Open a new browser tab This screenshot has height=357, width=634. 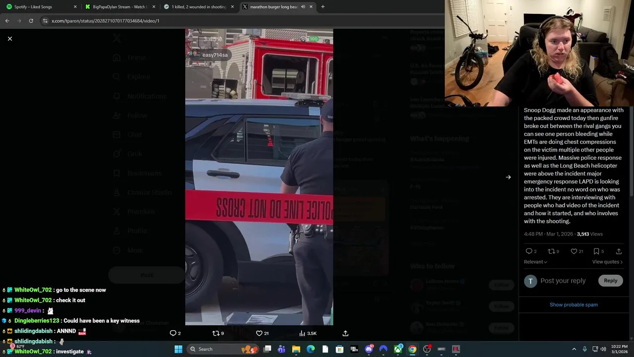coord(323,7)
